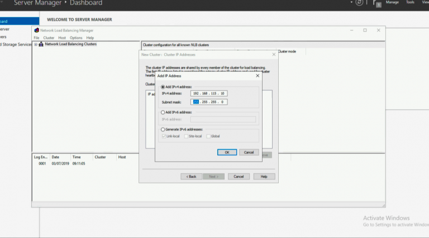429x238 pixels.
Task: Select Generate IPv6 addresses radio button
Action: (x=163, y=129)
